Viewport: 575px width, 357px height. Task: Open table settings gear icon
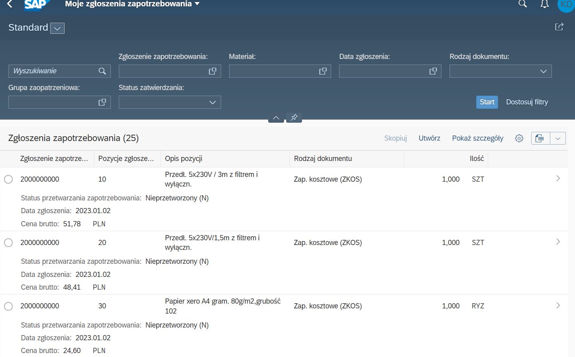click(519, 138)
